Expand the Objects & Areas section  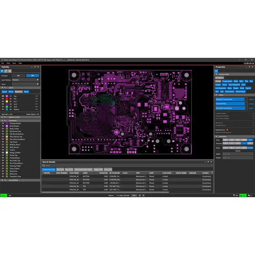(2, 117)
